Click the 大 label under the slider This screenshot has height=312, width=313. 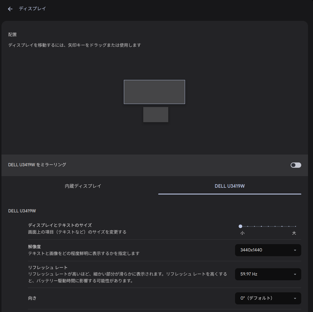[294, 233]
